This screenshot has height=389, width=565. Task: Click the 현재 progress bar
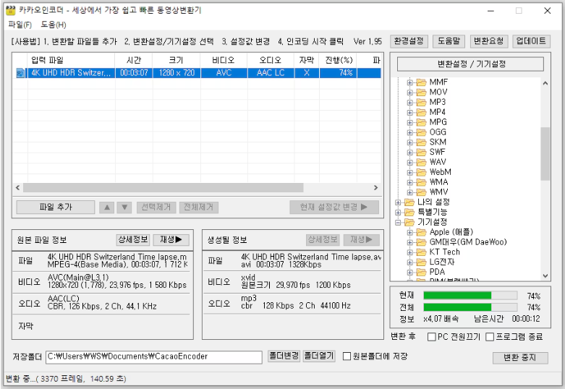click(471, 296)
